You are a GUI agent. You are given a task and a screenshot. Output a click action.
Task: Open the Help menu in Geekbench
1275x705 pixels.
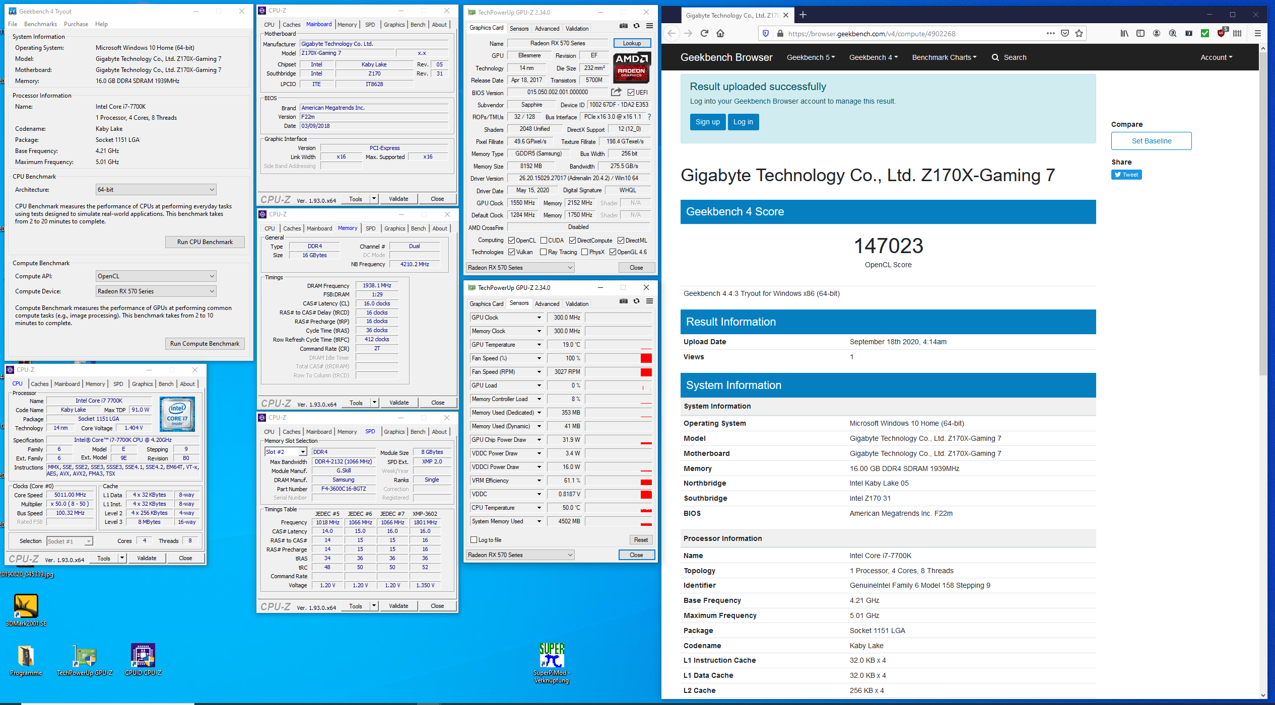(101, 24)
